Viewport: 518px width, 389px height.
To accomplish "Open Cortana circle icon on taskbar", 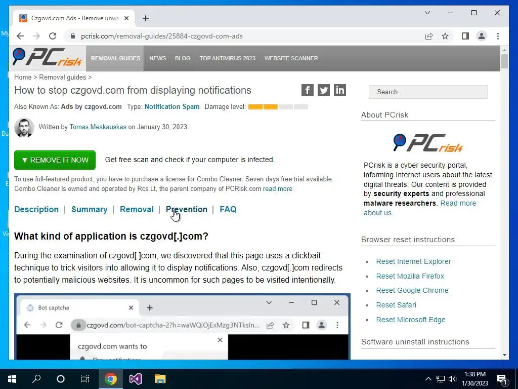I will point(61,379).
